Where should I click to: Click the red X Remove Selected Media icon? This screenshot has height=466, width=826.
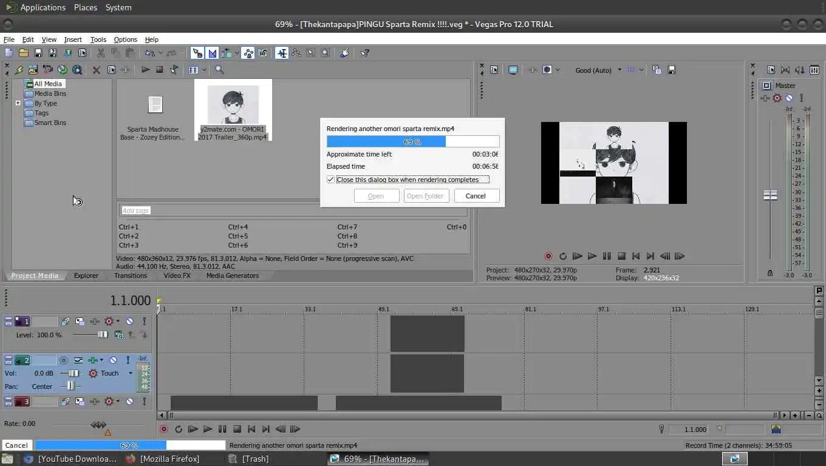[96, 70]
